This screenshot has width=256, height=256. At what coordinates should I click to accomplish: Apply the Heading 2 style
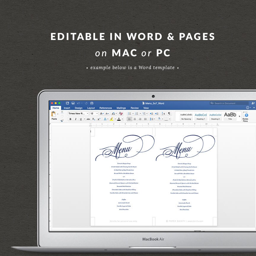coord(215,116)
